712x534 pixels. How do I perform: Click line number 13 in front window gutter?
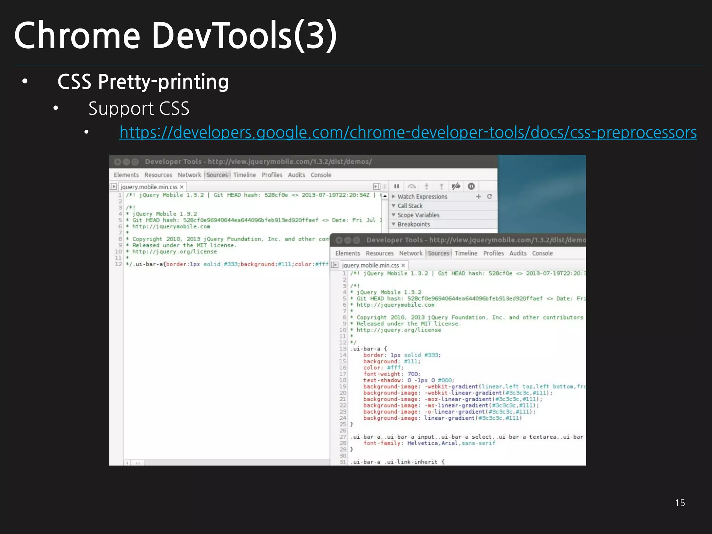tap(343, 349)
